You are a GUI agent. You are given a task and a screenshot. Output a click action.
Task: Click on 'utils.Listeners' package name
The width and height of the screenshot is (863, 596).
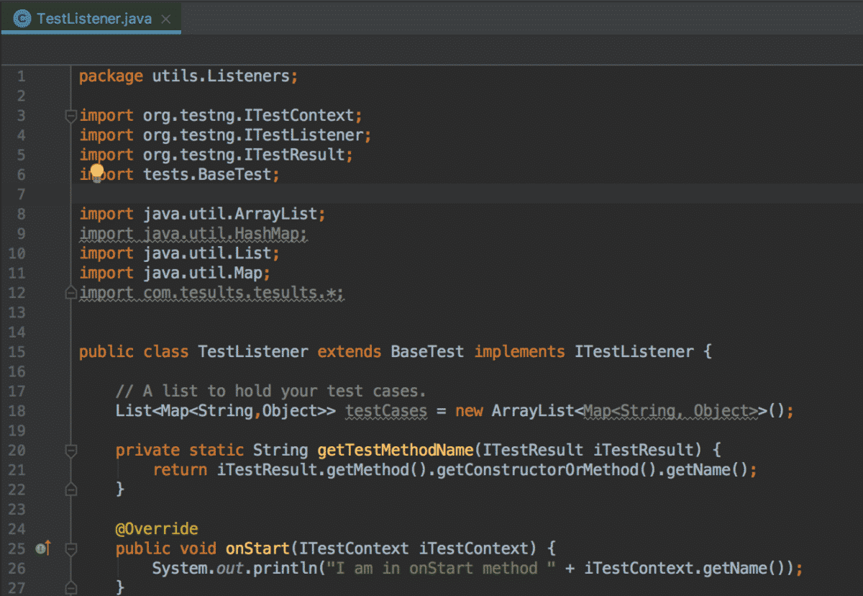click(222, 76)
